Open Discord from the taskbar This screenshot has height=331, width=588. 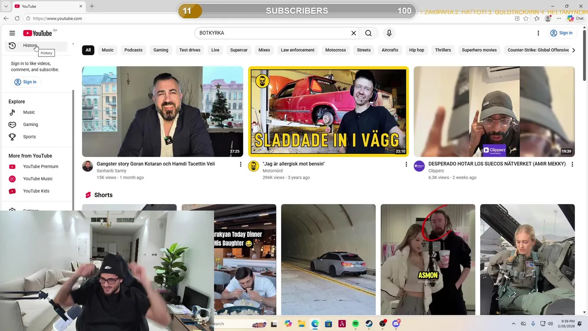[x=396, y=324]
